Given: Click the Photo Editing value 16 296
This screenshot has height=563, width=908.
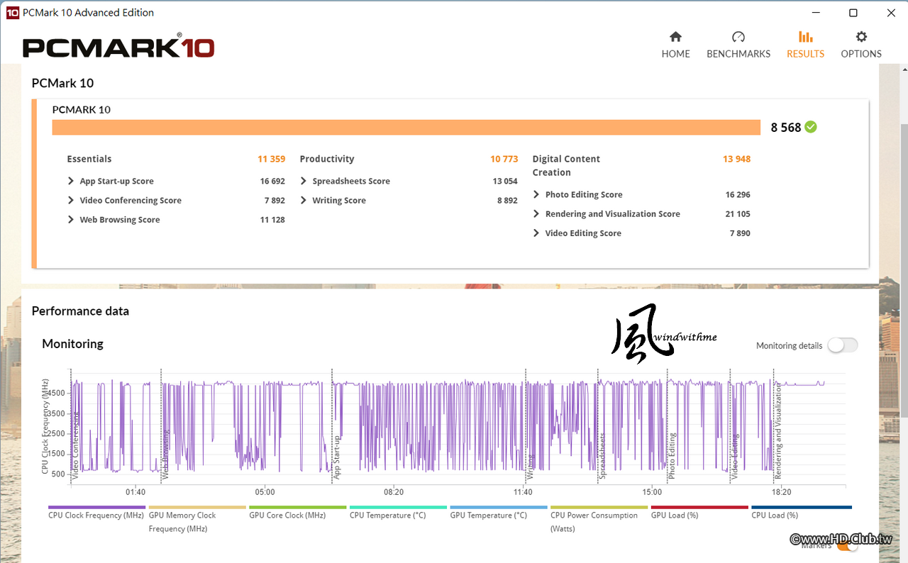Looking at the screenshot, I should point(738,195).
